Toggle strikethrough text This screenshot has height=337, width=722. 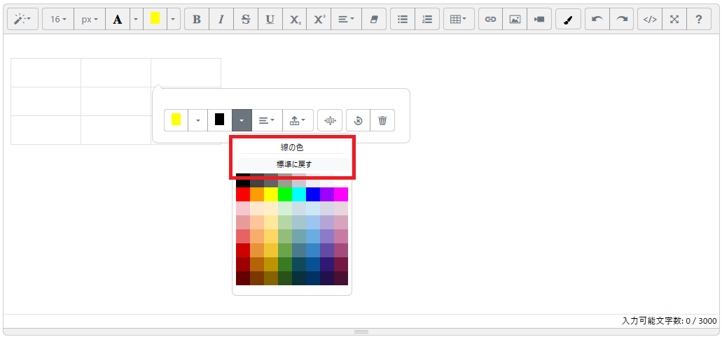(246, 20)
